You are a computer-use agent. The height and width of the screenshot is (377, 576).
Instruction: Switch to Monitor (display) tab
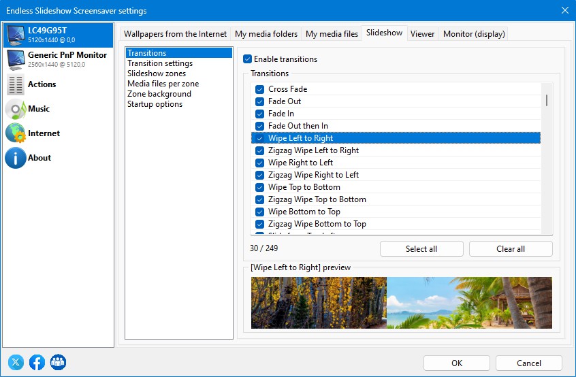[x=474, y=34]
